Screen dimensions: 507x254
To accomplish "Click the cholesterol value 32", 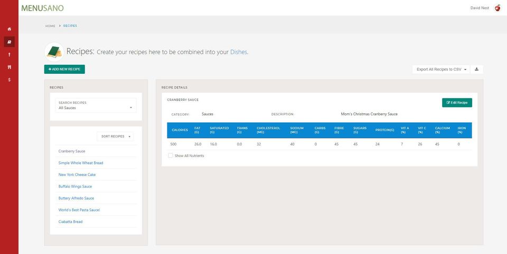I will [x=259, y=144].
